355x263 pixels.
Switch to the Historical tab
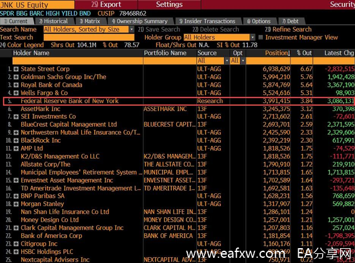(x=55, y=21)
